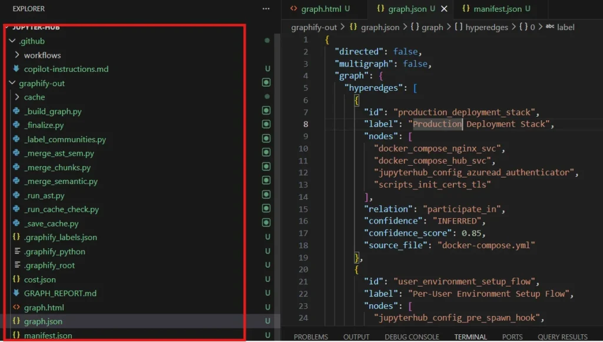Click the "multigraph" false value
Image resolution: width=603 pixels, height=342 pixels.
[415, 64]
